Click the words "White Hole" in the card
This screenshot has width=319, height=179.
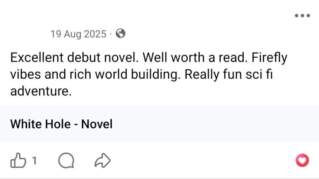(x=41, y=124)
